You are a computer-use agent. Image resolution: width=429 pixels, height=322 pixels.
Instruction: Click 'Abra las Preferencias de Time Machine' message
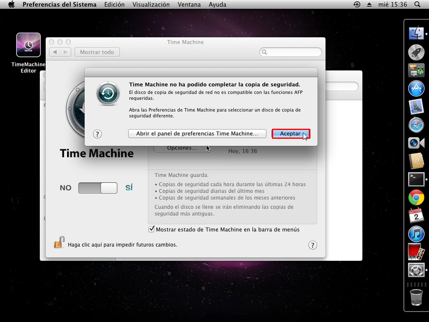click(x=215, y=113)
